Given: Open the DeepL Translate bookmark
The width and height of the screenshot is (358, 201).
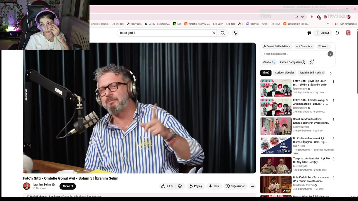Looking at the screenshot, I should click(157, 24).
